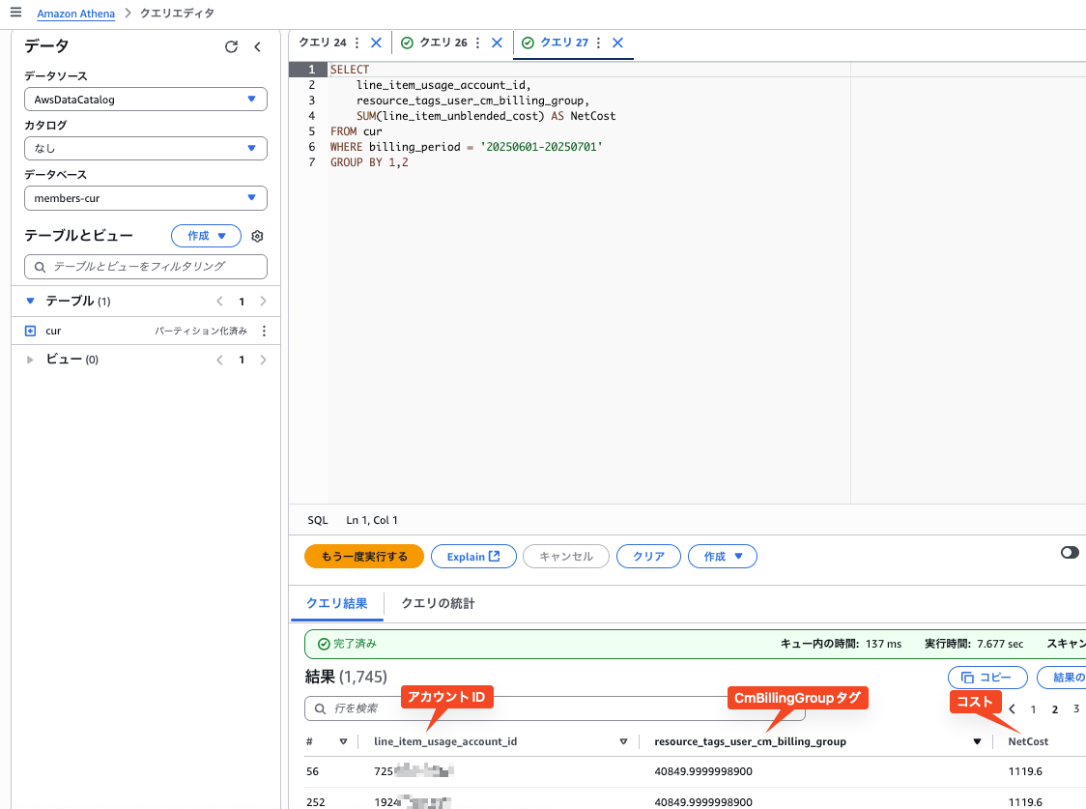The image size is (1086, 809).
Task: Sort by line_item_usage_account_id column
Action: 623,741
